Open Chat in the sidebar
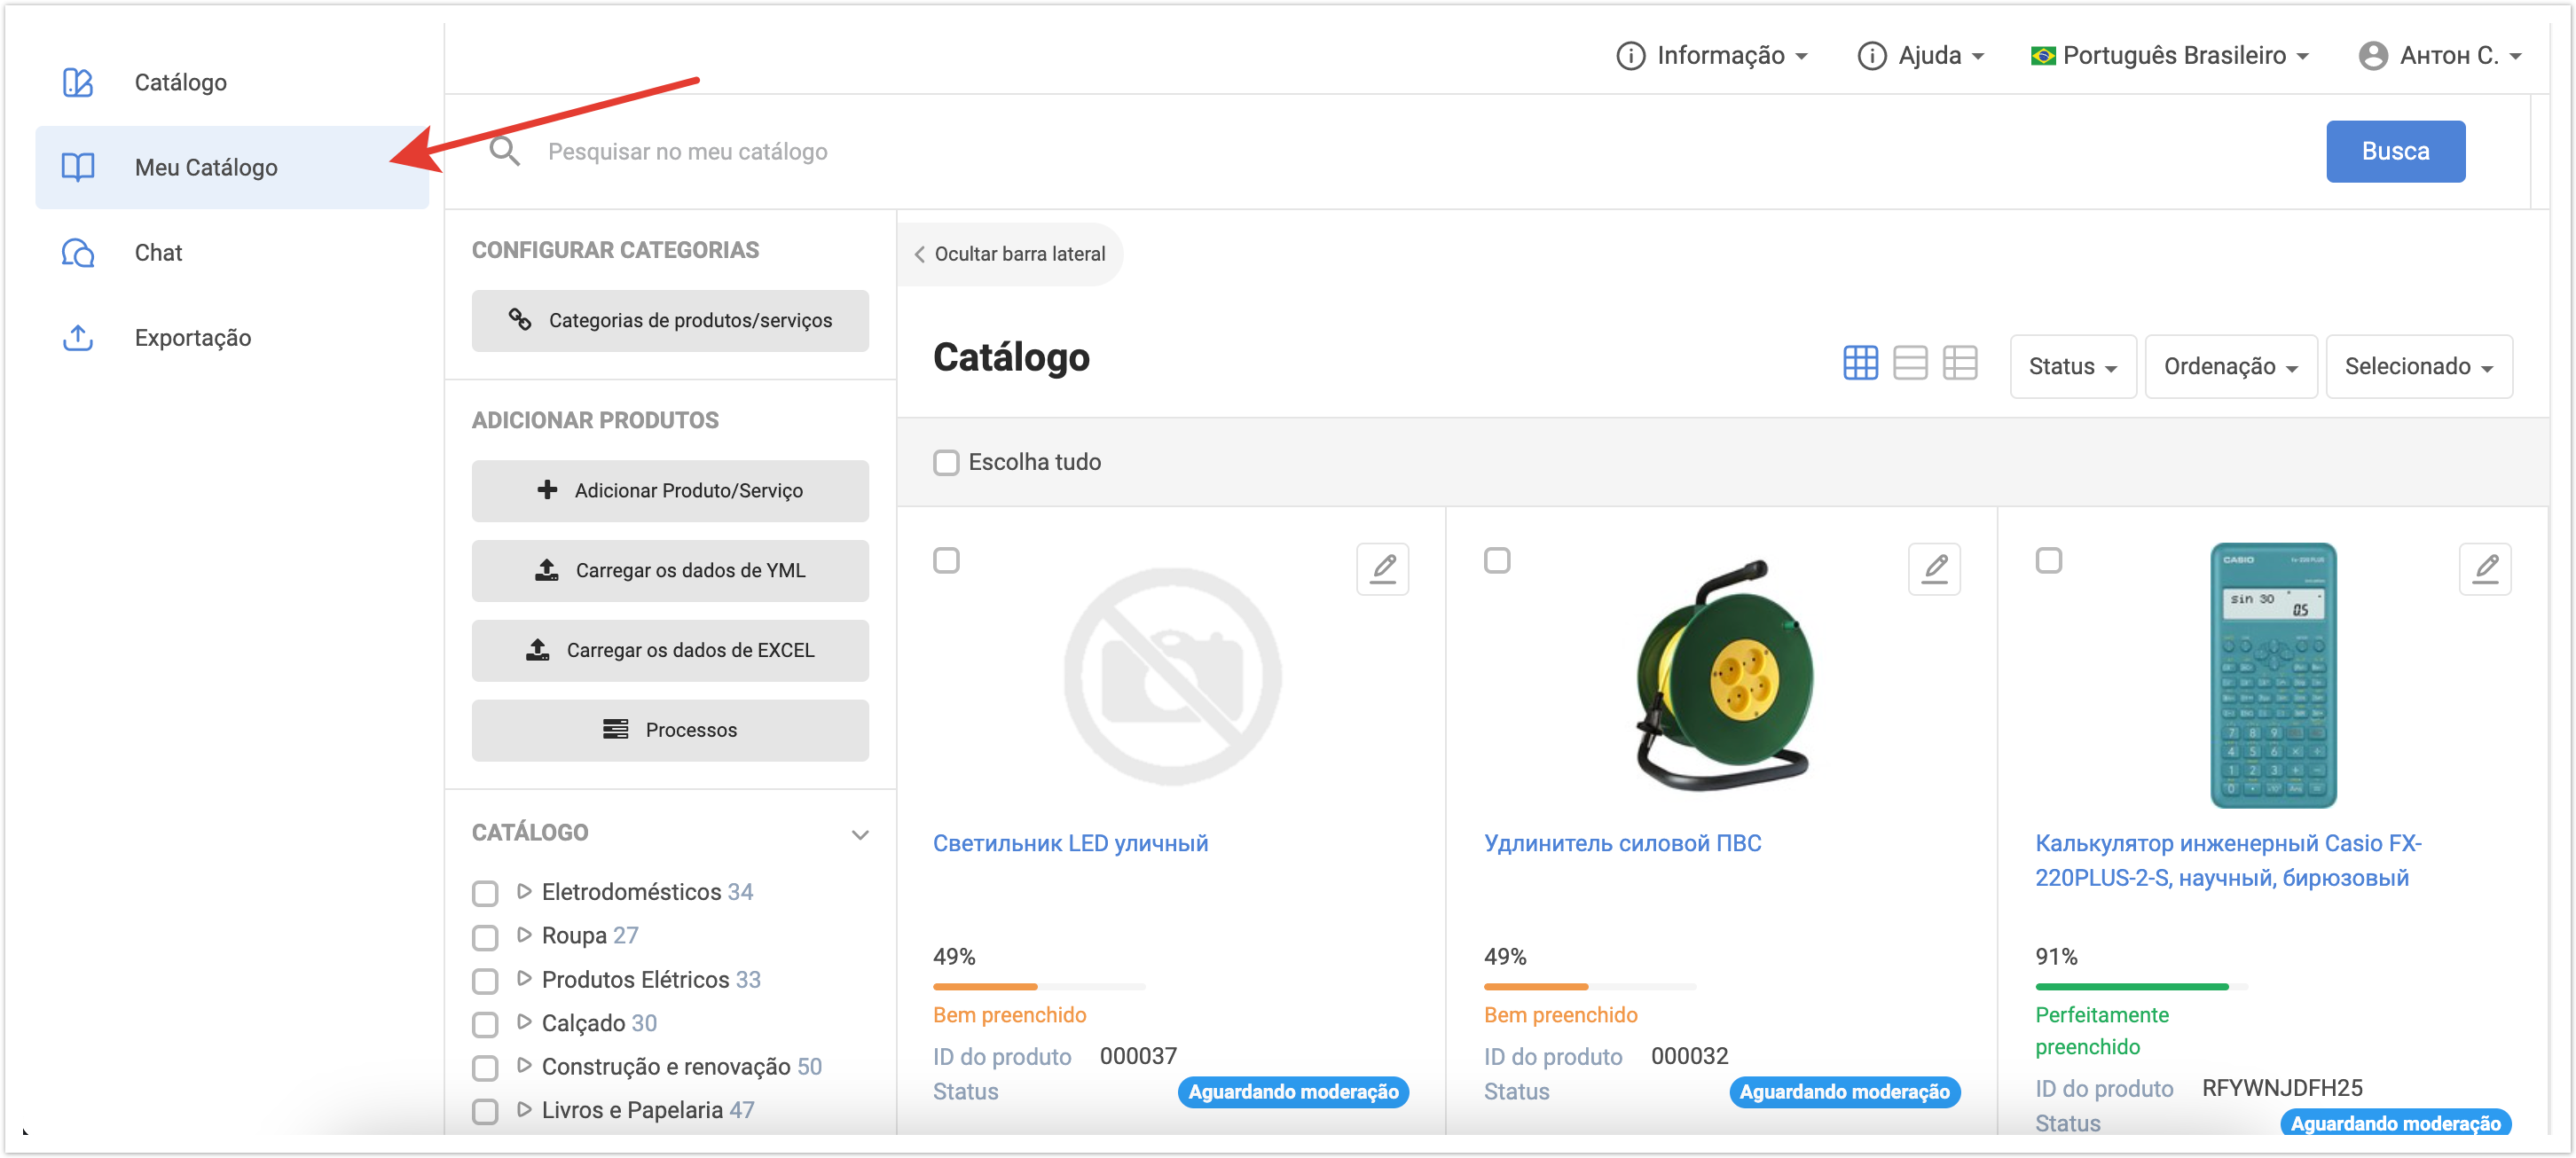This screenshot has width=2576, height=1158. [158, 253]
